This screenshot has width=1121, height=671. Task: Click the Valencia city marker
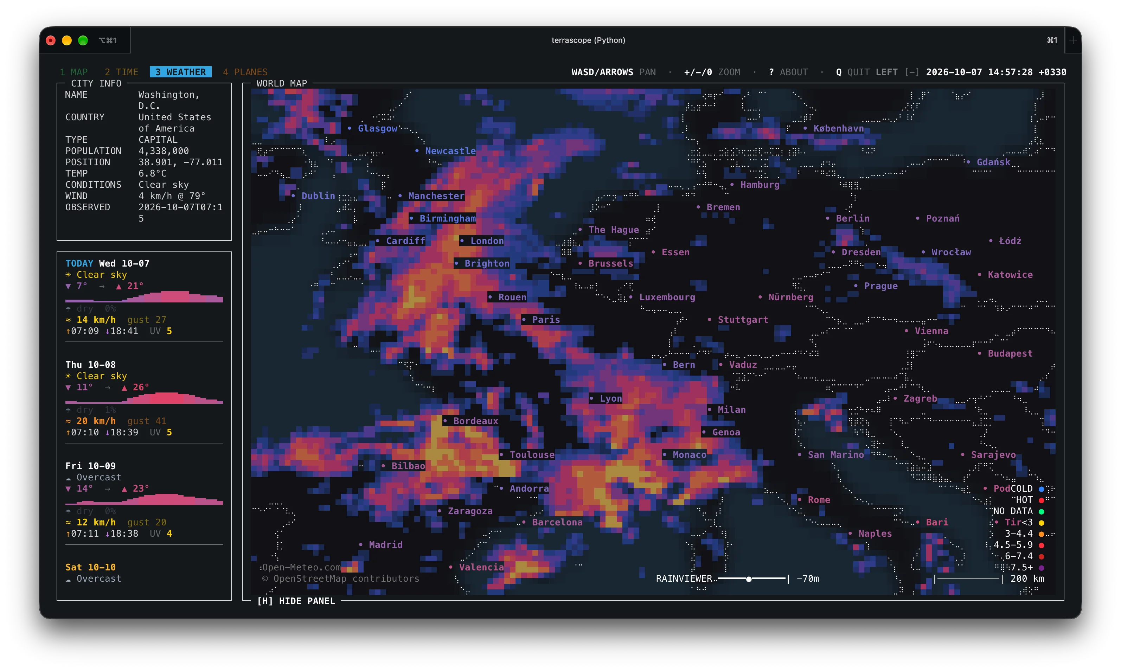(476, 568)
